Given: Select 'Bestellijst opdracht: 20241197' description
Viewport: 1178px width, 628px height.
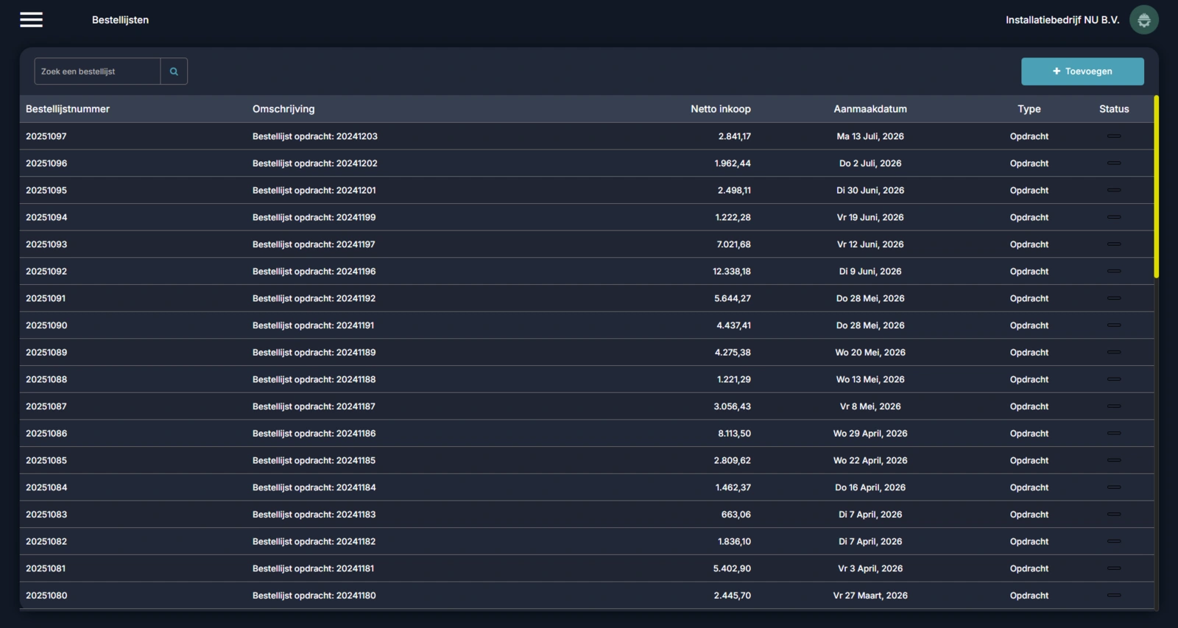Looking at the screenshot, I should click(314, 244).
